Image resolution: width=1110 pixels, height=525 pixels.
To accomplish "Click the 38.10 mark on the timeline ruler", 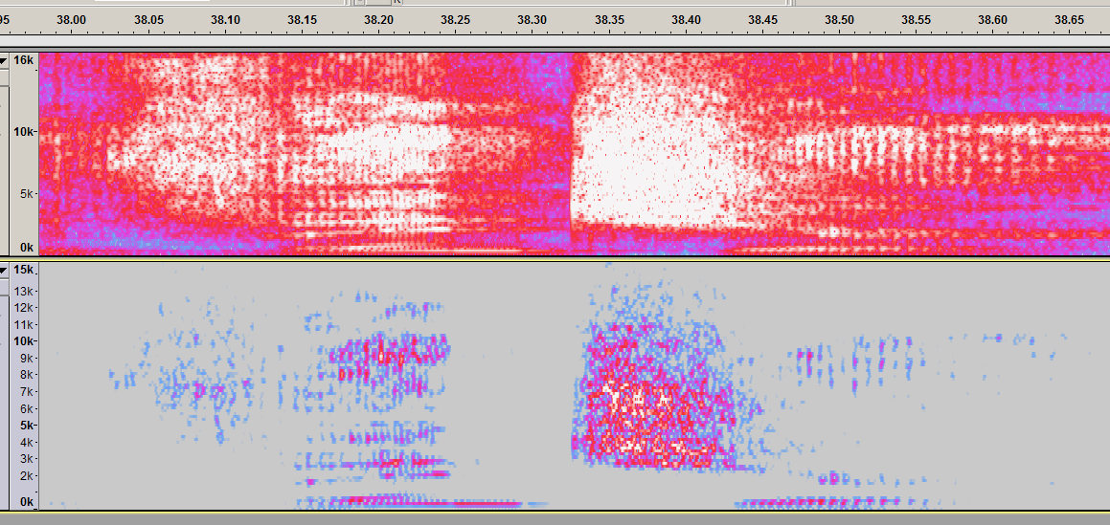I will pyautogui.click(x=225, y=20).
